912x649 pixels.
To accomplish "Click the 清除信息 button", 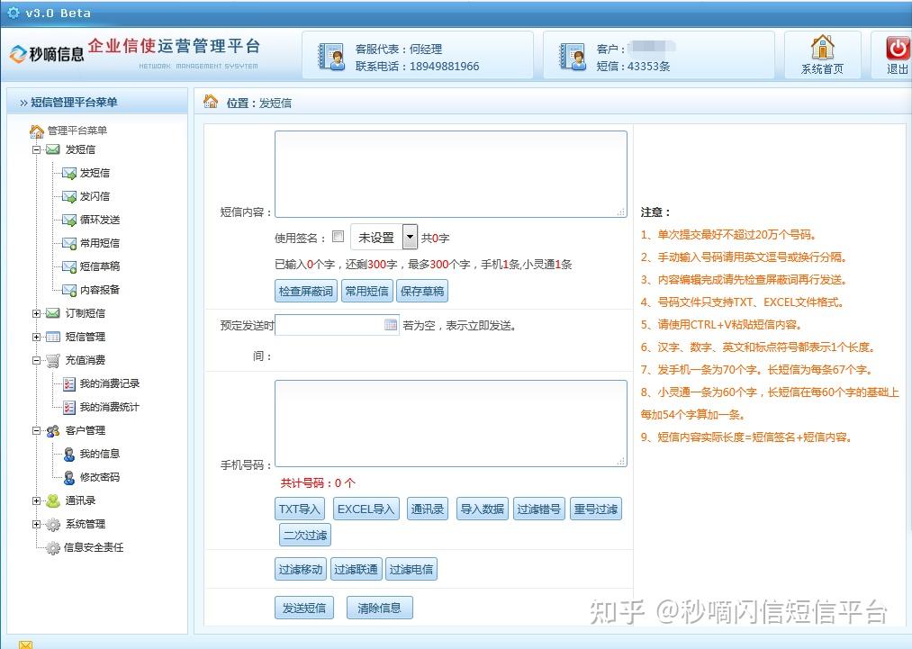I will point(379,608).
